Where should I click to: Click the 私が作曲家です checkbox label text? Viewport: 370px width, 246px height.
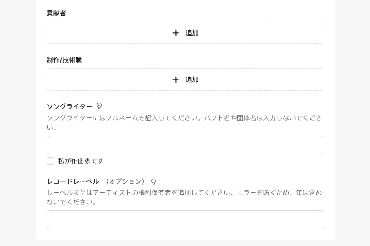click(81, 161)
